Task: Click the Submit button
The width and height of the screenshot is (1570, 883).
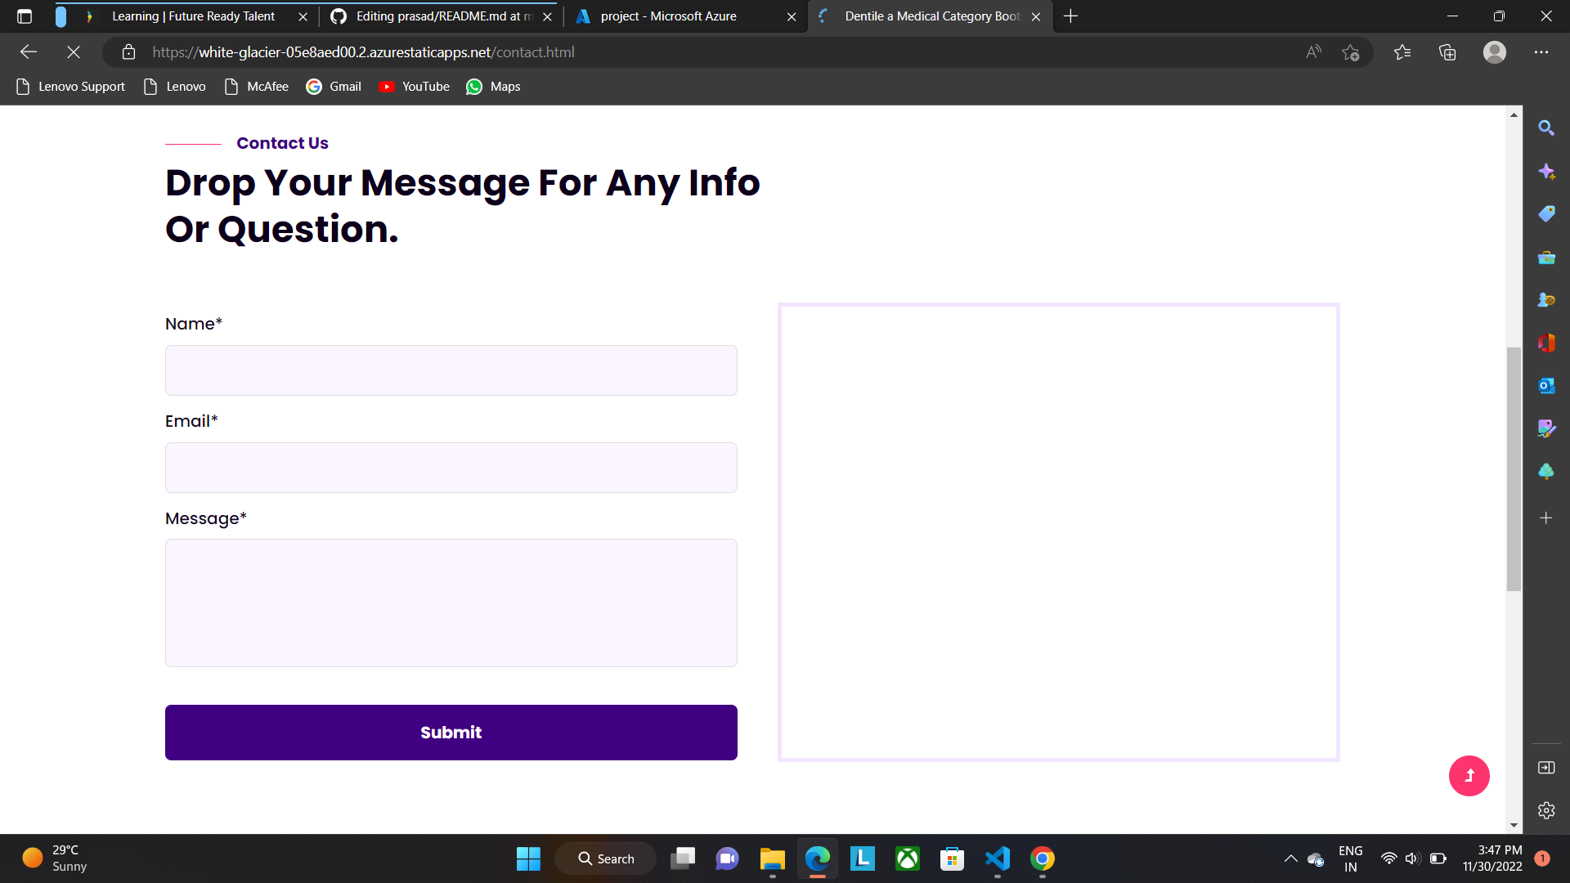Action: coord(451,733)
